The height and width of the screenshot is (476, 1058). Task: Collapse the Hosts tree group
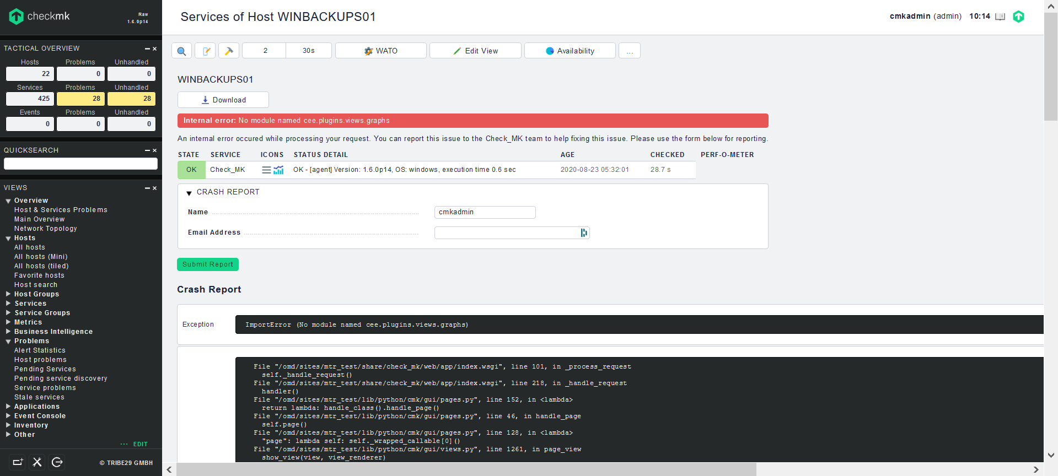point(8,239)
